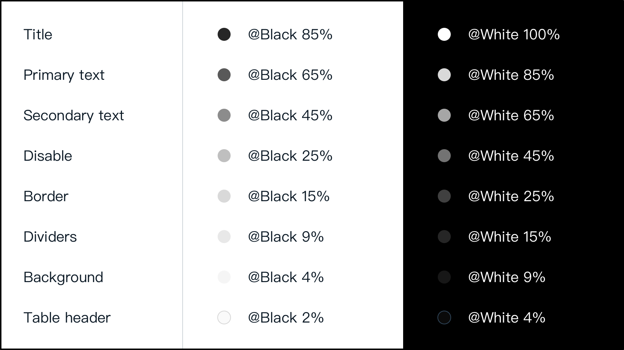The image size is (624, 350).
Task: Select the @Black 65% gray swatch
Action: pyautogui.click(x=224, y=75)
